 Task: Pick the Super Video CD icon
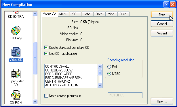[x=16, y=74]
